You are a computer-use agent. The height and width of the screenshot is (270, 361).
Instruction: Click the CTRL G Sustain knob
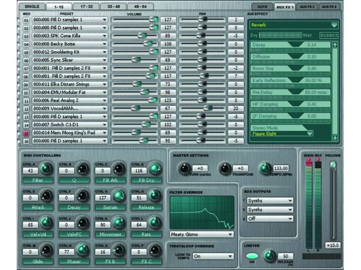(x=118, y=195)
